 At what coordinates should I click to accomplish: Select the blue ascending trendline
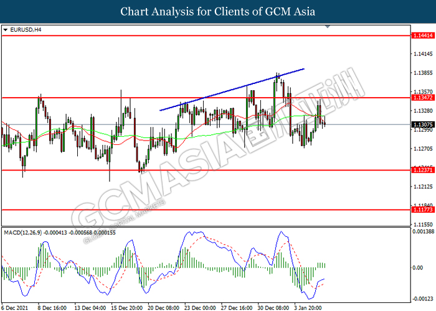(x=232, y=90)
